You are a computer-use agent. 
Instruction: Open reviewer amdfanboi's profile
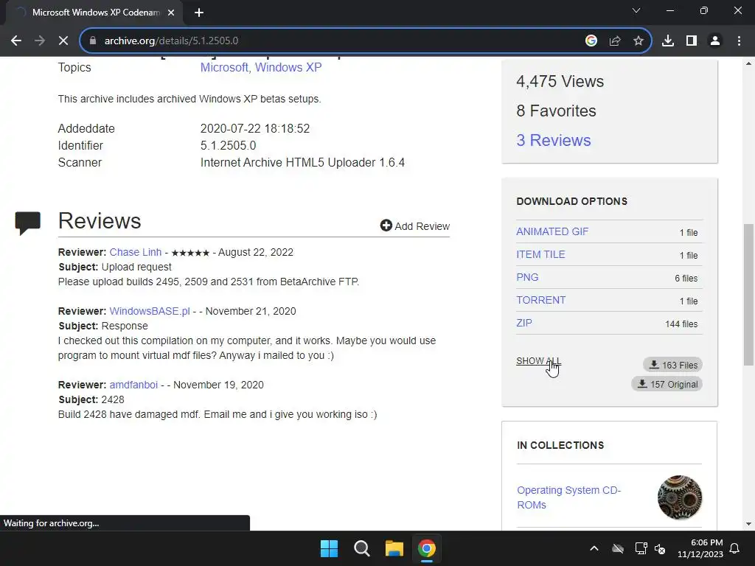(133, 385)
